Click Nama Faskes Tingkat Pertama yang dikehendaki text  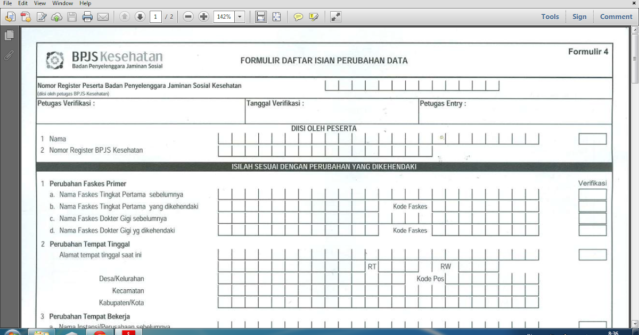point(129,206)
